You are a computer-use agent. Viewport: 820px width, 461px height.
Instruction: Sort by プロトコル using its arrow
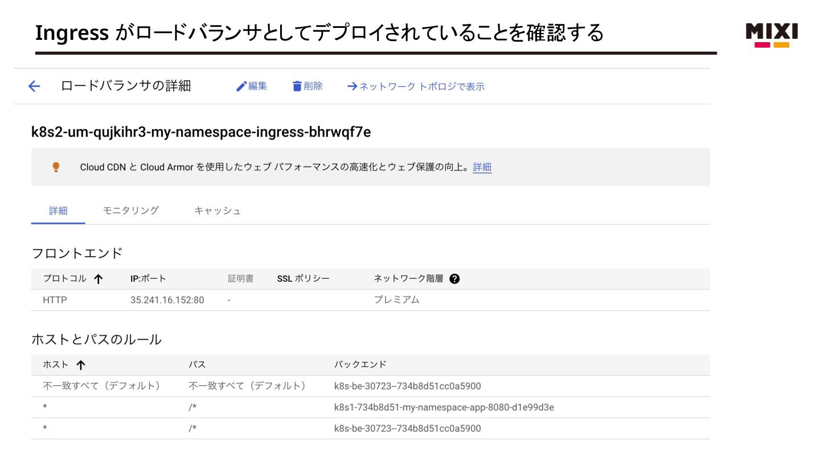click(x=98, y=279)
